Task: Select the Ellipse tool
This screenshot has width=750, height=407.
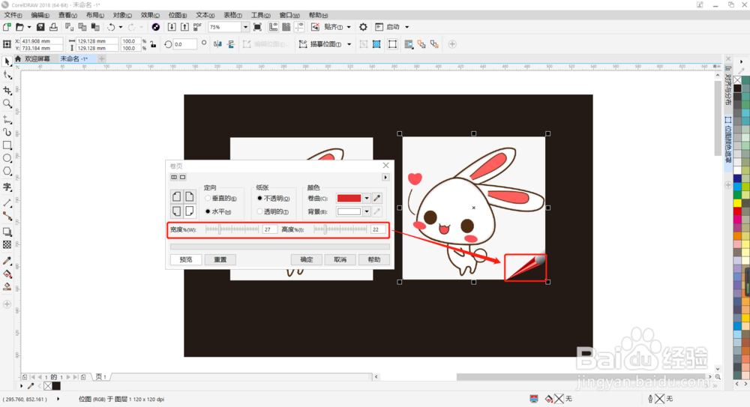Action: pos(7,158)
